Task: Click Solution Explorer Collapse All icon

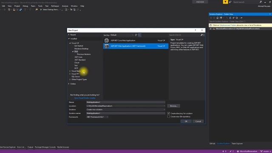Action: click(233, 18)
